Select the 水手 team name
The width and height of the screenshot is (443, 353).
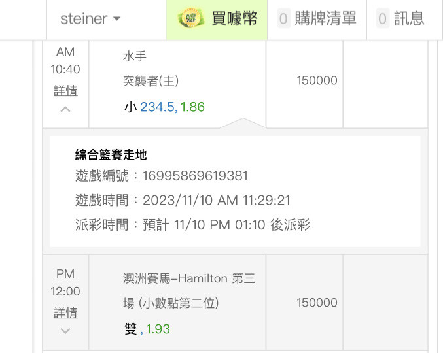coord(135,56)
